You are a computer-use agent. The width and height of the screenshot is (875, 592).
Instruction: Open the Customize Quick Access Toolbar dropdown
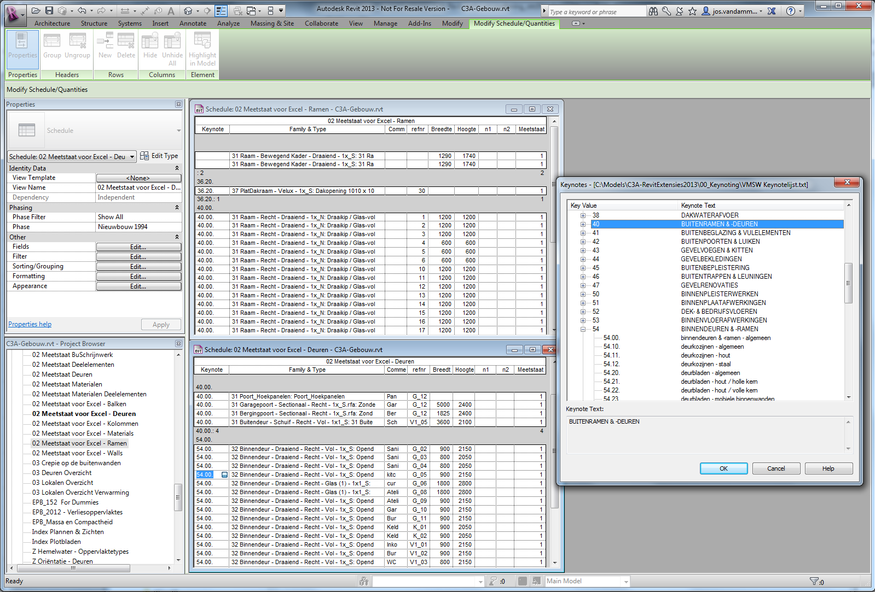click(x=281, y=10)
